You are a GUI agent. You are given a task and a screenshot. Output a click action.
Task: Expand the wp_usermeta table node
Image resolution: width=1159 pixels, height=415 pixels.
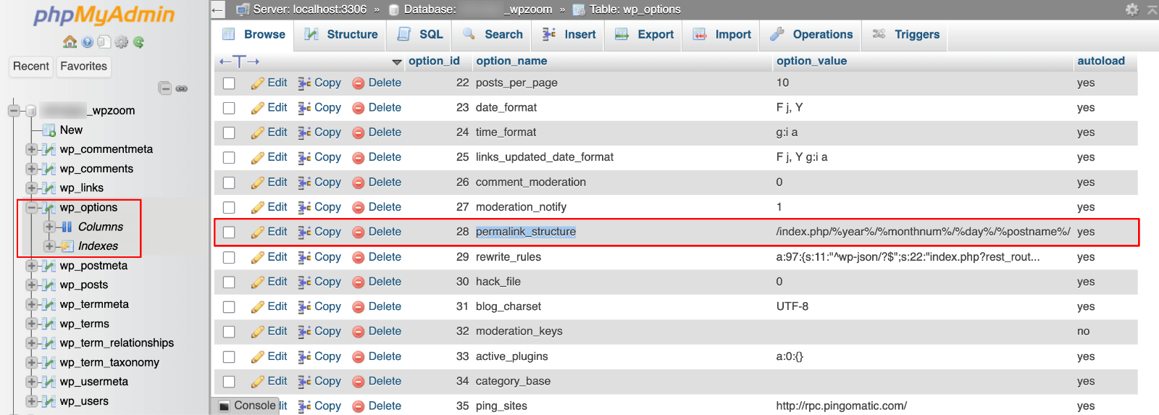point(31,382)
